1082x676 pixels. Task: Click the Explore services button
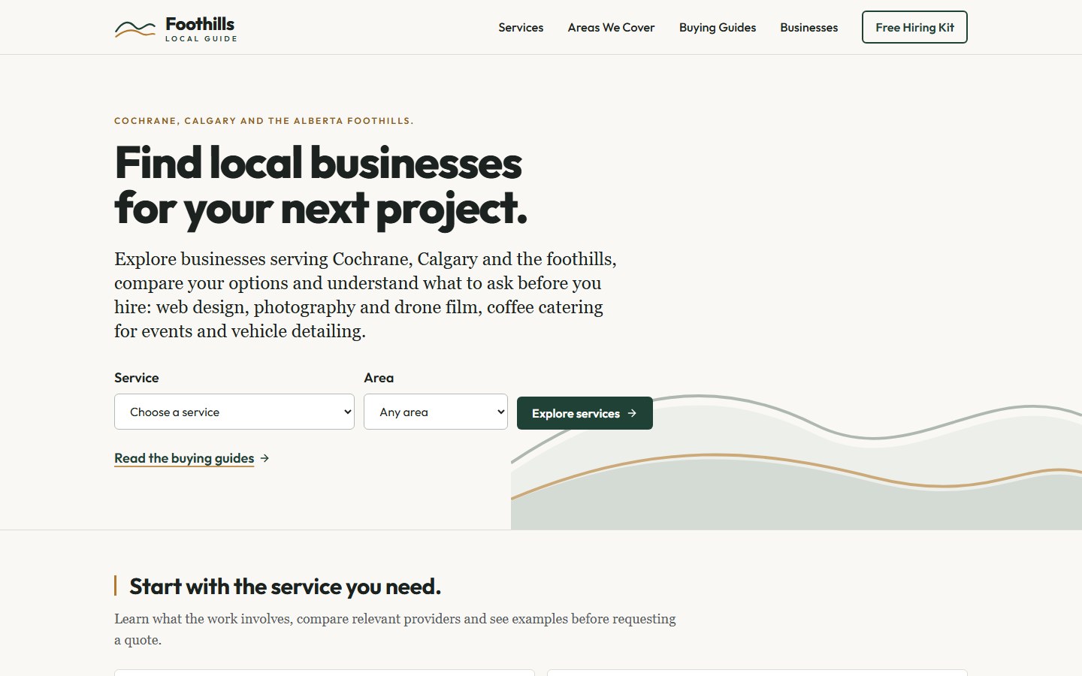point(585,413)
